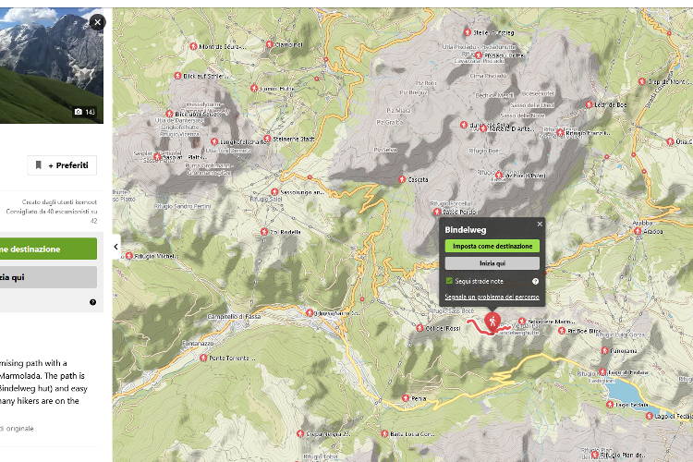This screenshot has height=462, width=693.
Task: Select the Col dei Rossi marker
Action: tap(419, 328)
